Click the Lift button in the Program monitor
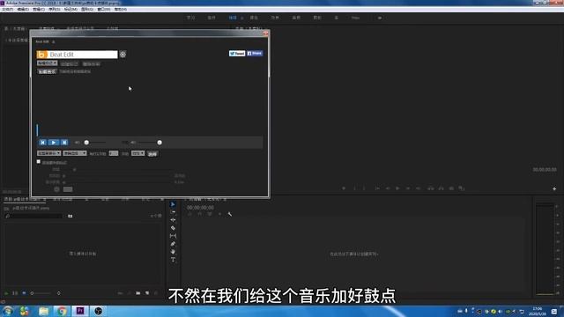 [431, 188]
